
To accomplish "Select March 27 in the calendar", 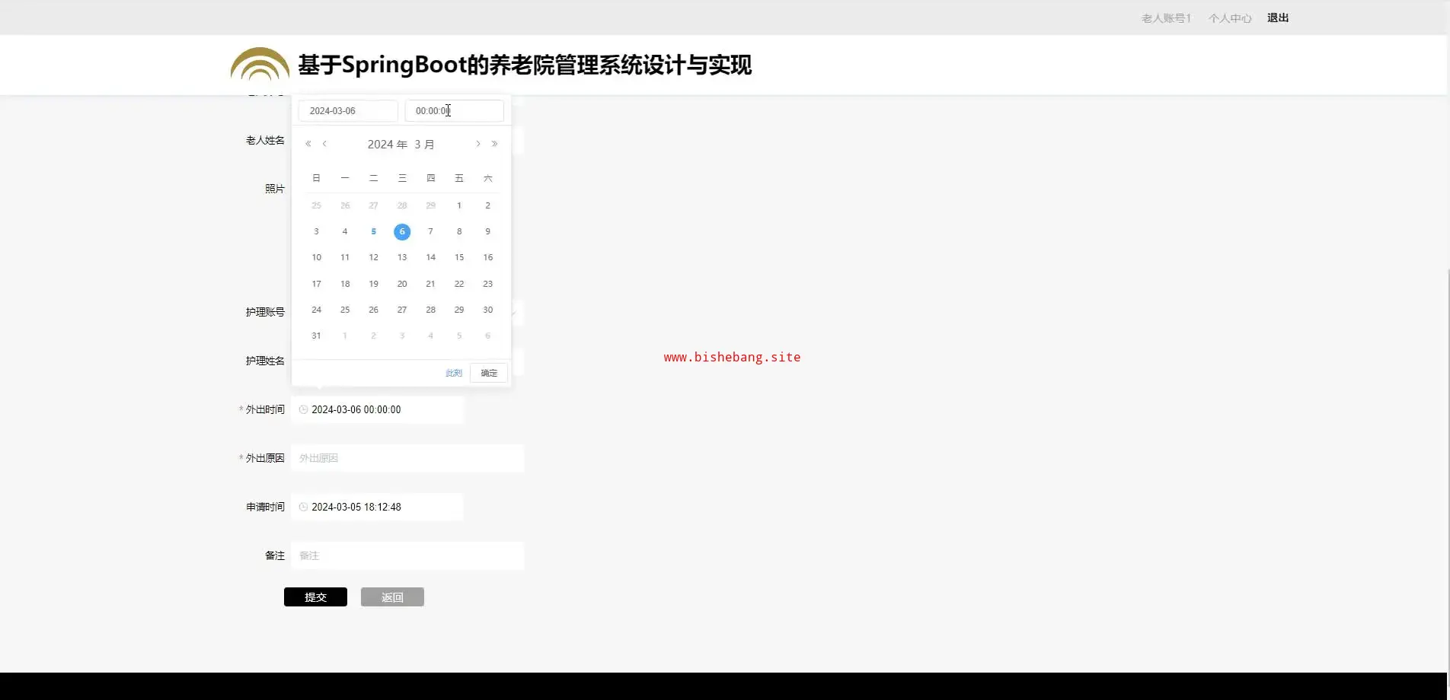I will pyautogui.click(x=402, y=310).
